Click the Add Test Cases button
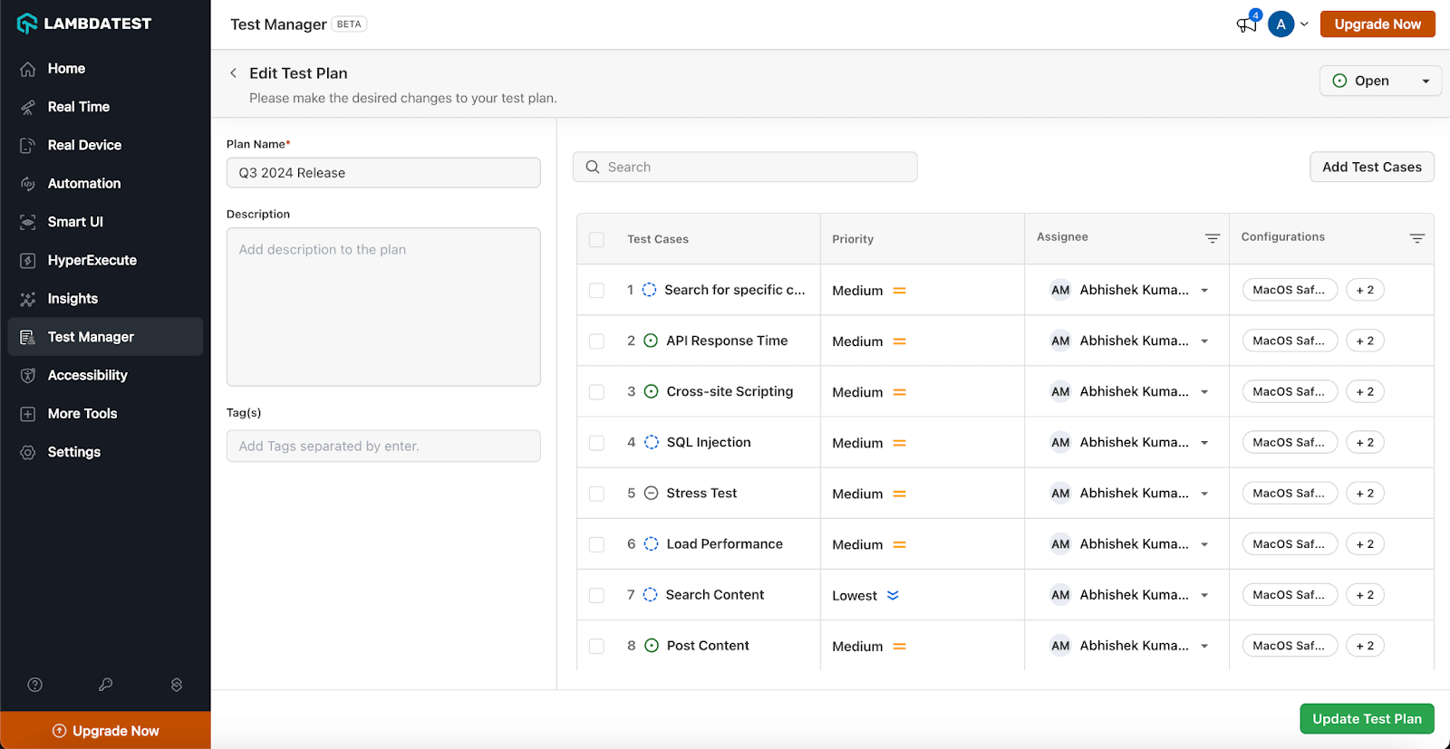Viewport: 1450px width, 749px height. pyautogui.click(x=1371, y=167)
